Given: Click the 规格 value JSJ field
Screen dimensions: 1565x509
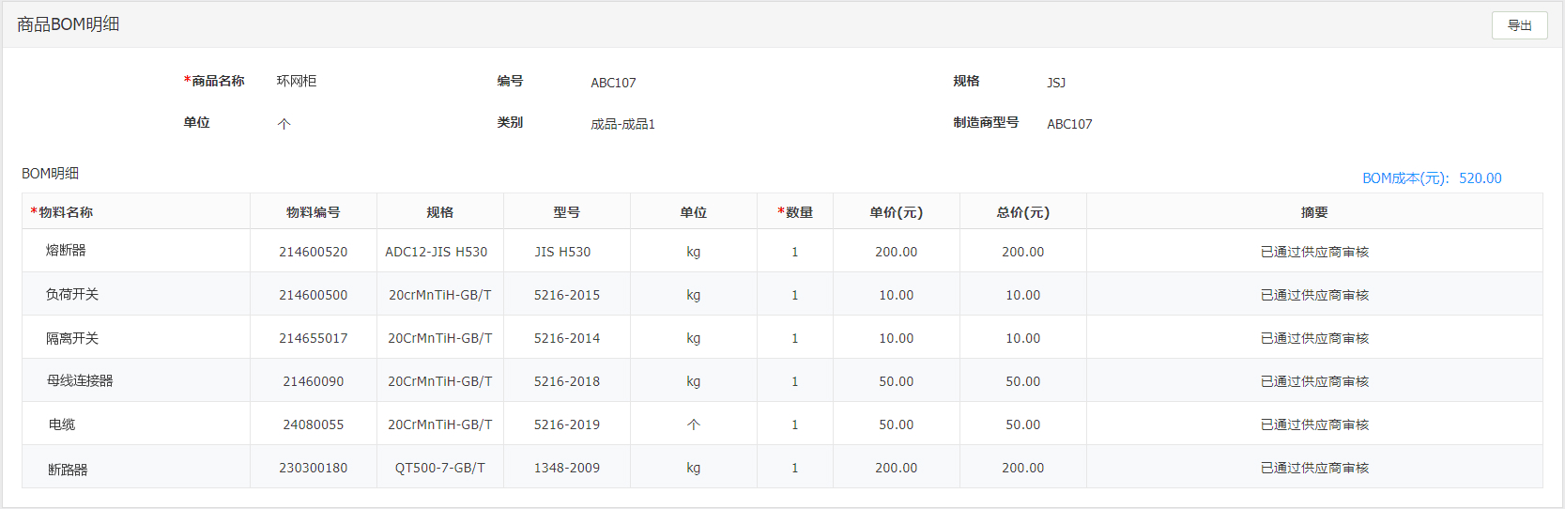Looking at the screenshot, I should click(1056, 83).
